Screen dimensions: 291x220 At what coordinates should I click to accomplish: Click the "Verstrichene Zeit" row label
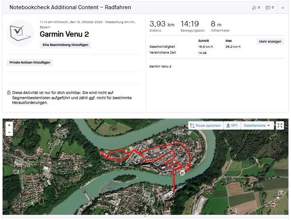pos(162,53)
